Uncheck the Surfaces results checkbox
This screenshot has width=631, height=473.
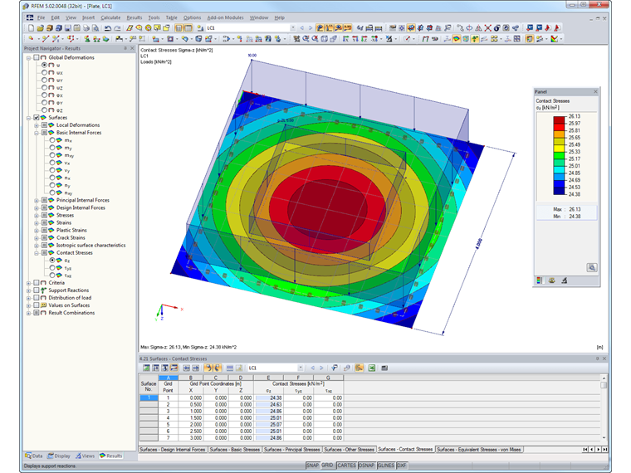(x=37, y=118)
